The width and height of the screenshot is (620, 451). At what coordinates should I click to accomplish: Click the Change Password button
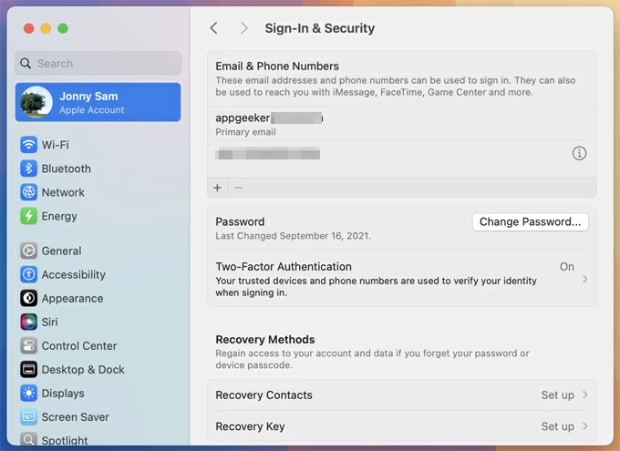coord(530,221)
